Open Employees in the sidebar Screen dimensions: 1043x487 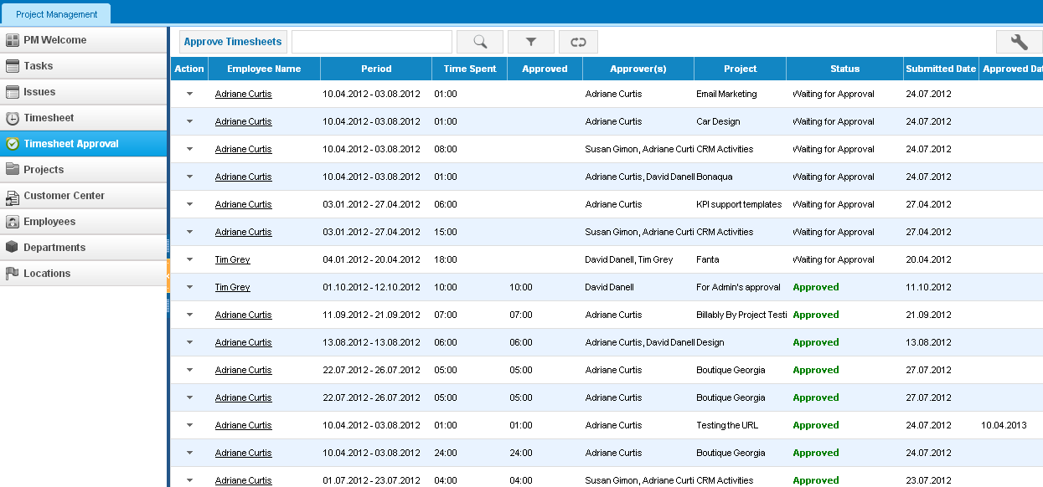pyautogui.click(x=84, y=222)
